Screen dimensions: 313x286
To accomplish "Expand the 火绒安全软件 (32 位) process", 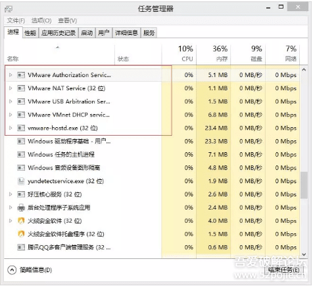I will click(x=11, y=221).
